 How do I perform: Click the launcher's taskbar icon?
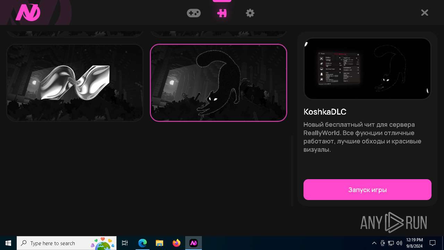click(194, 243)
